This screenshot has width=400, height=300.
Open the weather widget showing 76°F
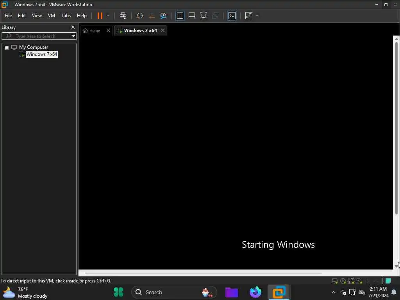coord(25,292)
